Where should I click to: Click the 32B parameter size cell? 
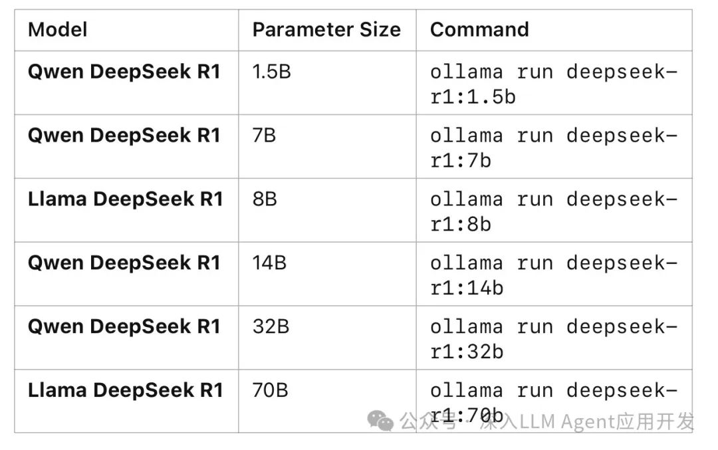271,327
